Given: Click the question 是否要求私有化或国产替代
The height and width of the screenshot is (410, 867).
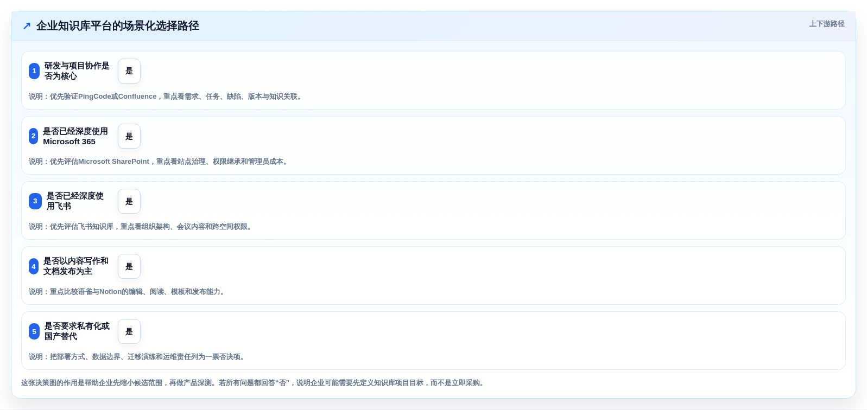Looking at the screenshot, I should 77,331.
